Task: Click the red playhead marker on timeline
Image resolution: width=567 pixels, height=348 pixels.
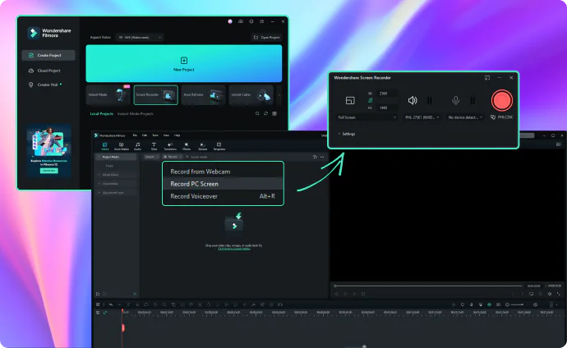Action: [123, 327]
